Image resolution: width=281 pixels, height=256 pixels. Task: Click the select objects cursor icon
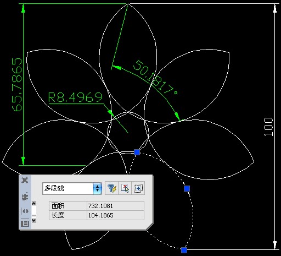(x=125, y=188)
